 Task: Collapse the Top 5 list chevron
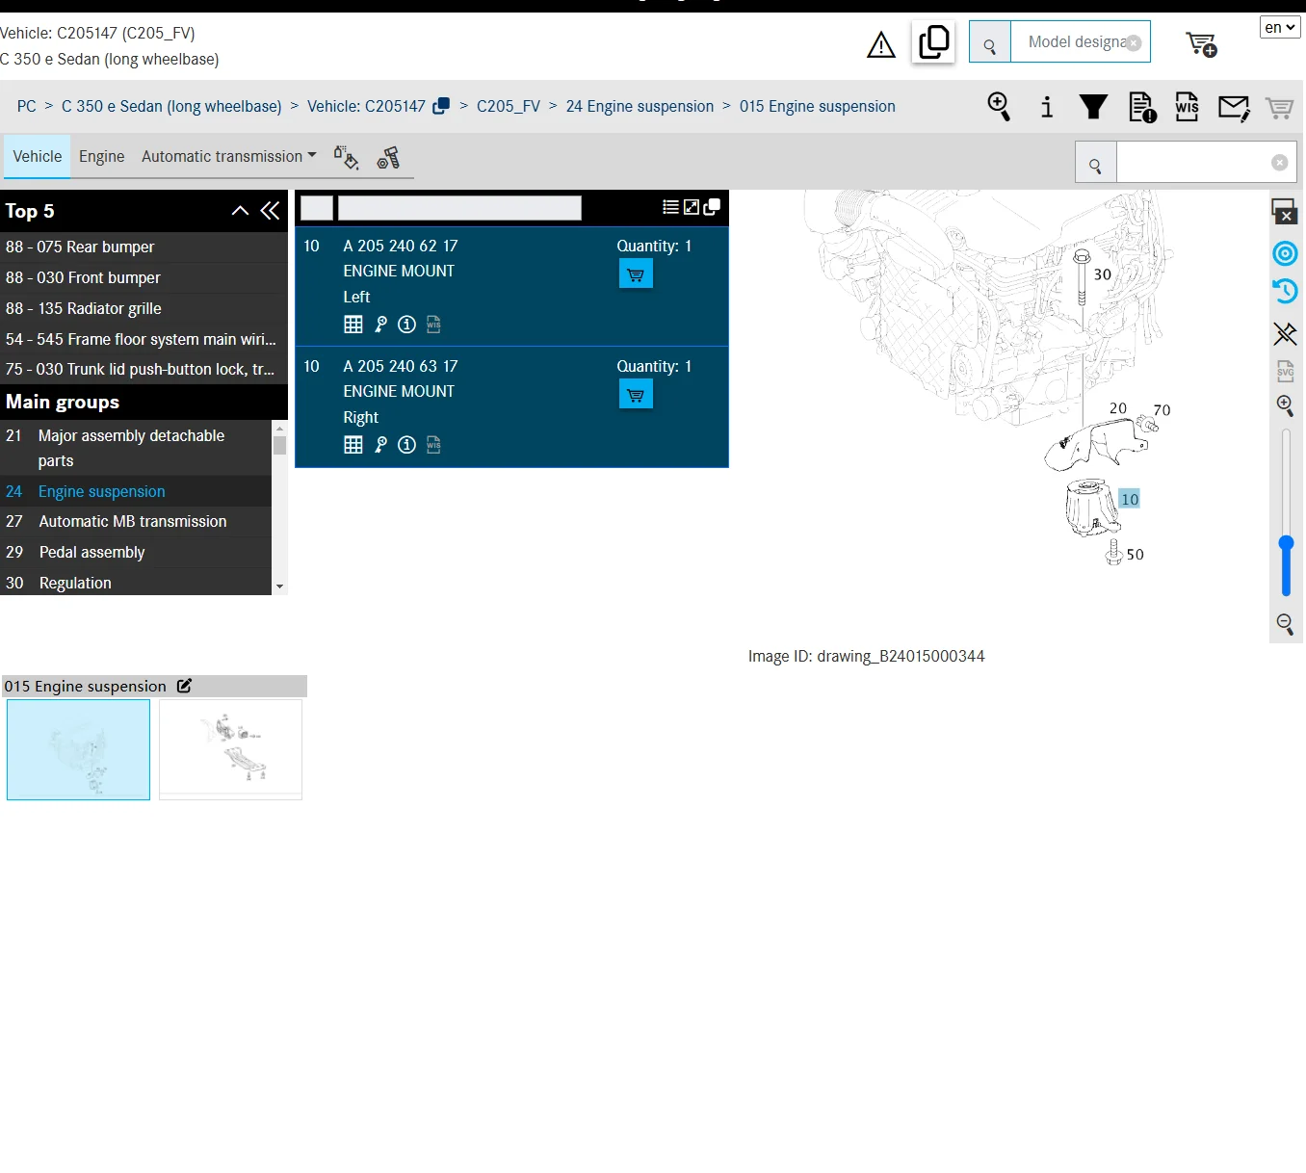240,211
